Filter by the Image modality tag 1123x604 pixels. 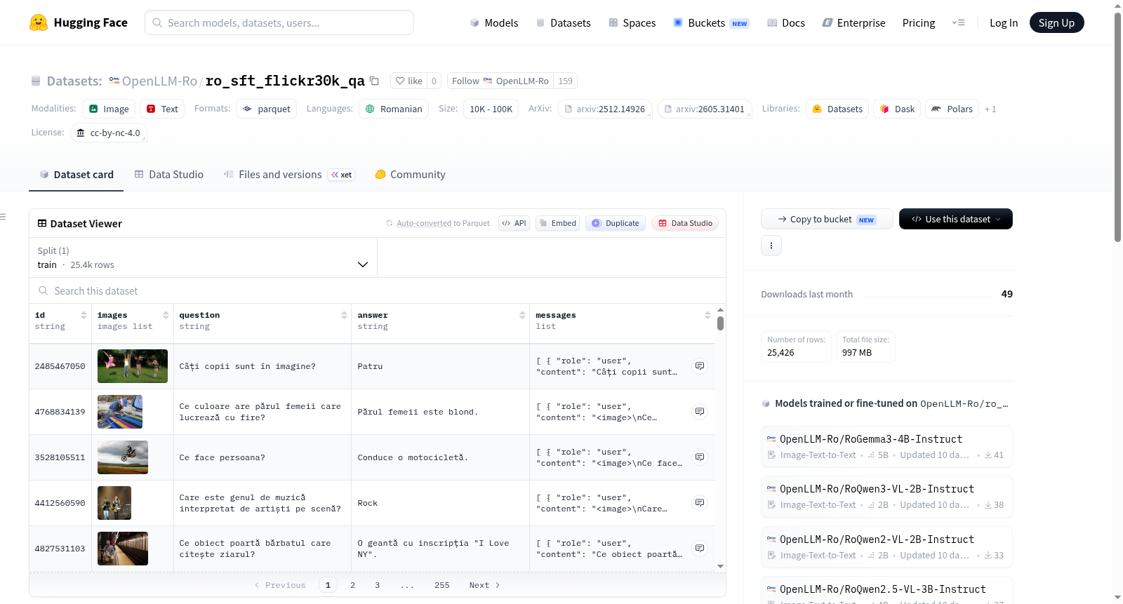pyautogui.click(x=109, y=109)
